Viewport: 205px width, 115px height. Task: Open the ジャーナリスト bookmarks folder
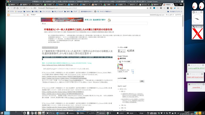point(45,11)
